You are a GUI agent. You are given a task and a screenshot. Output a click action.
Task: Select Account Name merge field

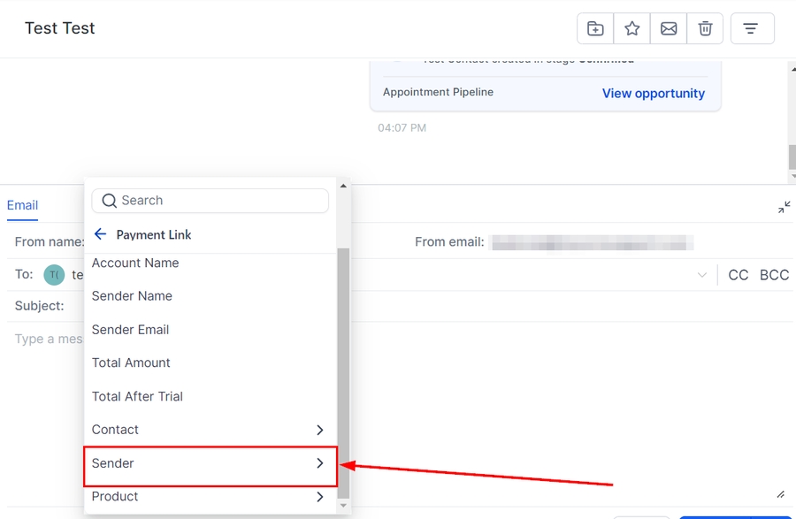tap(135, 263)
